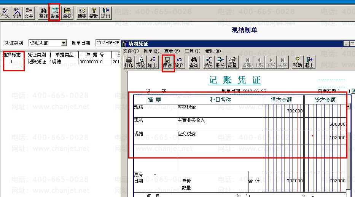Open 帮助 in the main window toolbar
This screenshot has height=197, width=355.
point(94,13)
